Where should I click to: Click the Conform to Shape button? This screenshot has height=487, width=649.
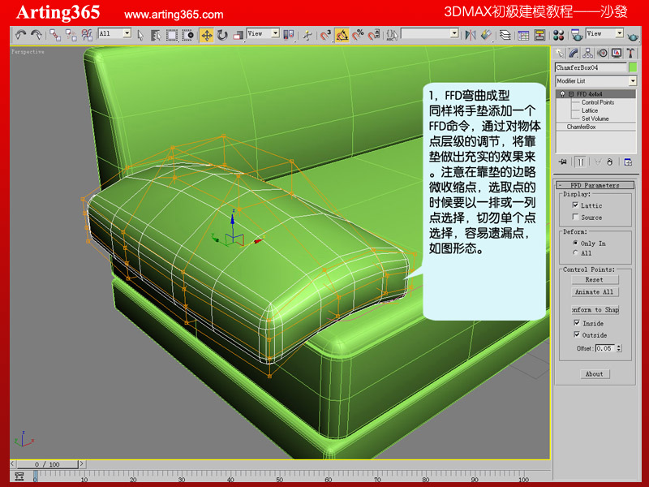click(595, 310)
